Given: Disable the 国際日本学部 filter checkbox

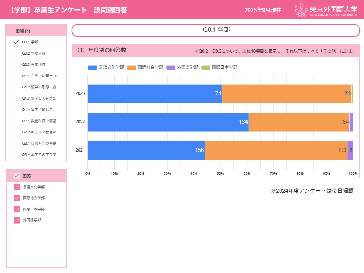Looking at the screenshot, I should 17,209.
